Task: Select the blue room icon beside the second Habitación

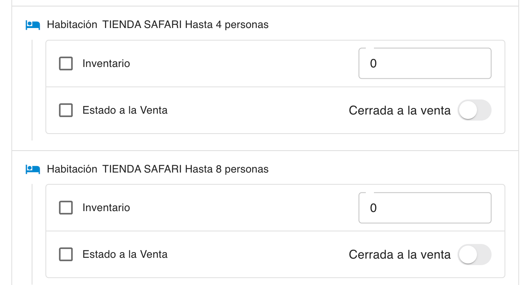Action: (x=32, y=169)
